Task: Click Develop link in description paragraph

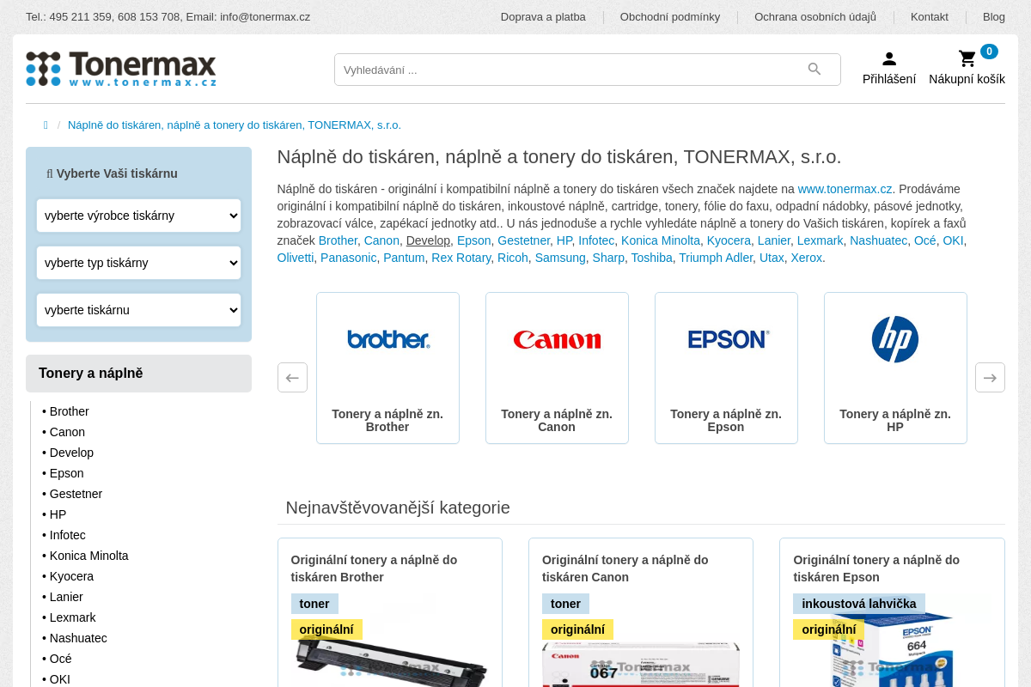Action: coord(428,240)
